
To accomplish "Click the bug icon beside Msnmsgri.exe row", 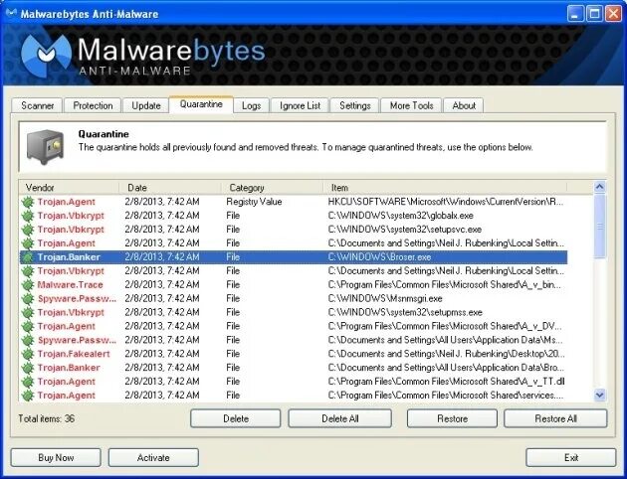I will pyautogui.click(x=28, y=299).
